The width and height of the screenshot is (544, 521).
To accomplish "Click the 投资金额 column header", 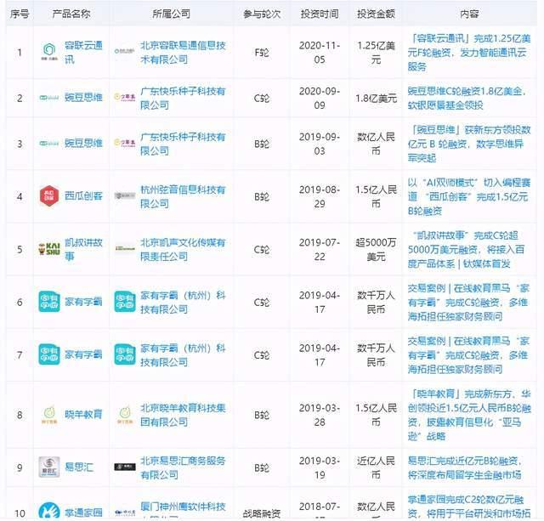I will pos(376,14).
